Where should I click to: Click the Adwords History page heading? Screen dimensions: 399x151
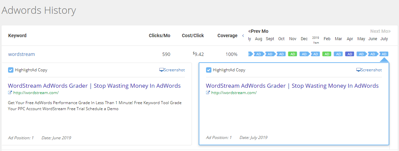[x=39, y=10]
